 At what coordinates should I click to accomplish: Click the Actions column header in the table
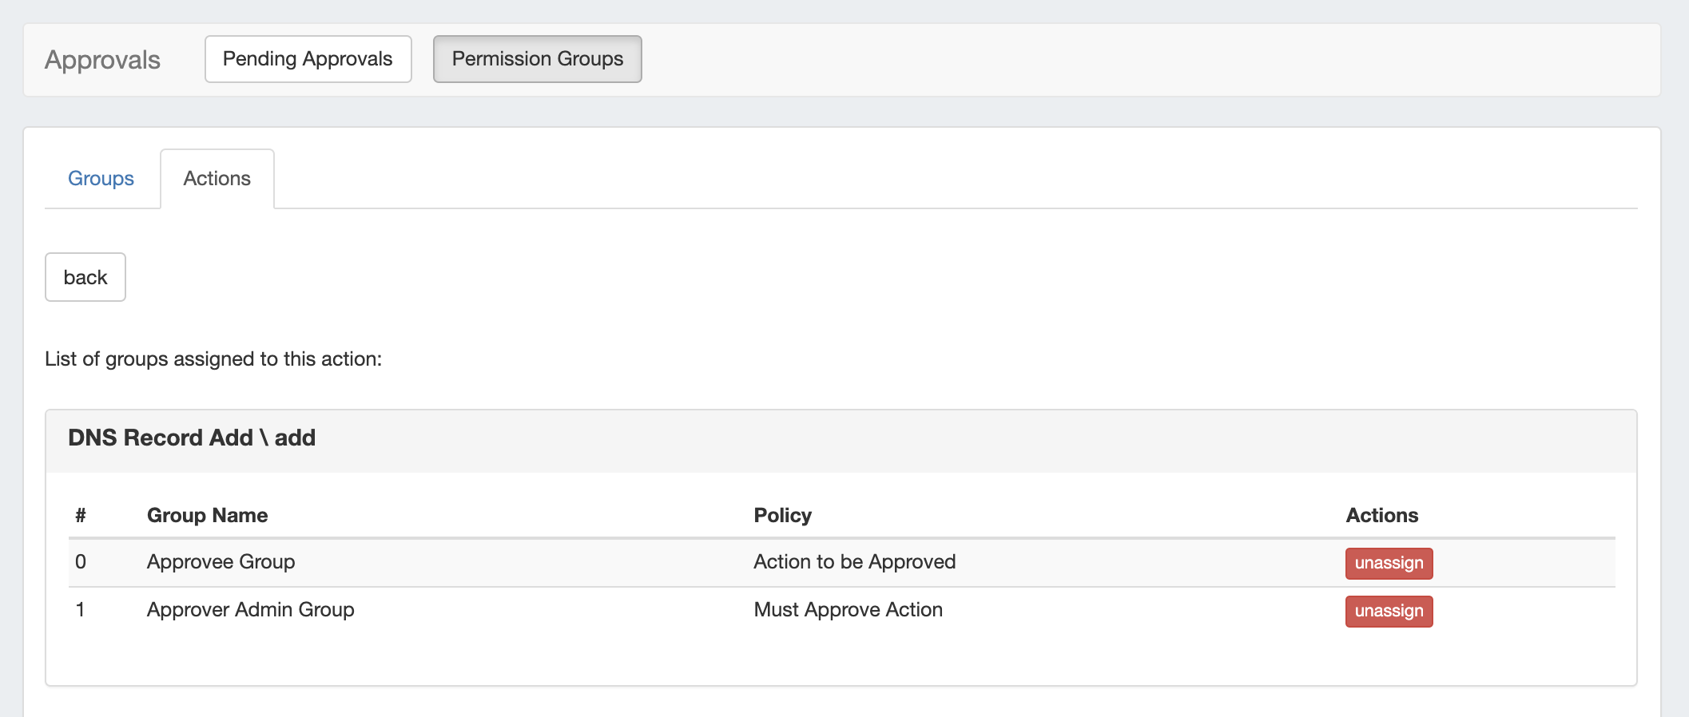tap(1381, 515)
